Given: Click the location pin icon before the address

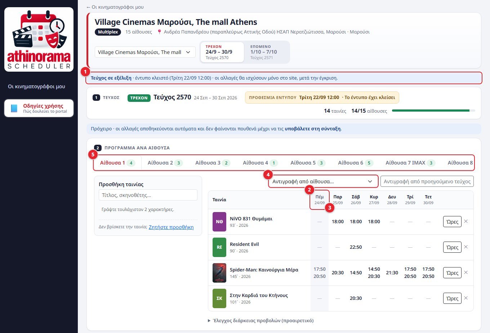Looking at the screenshot, I should coord(159,32).
